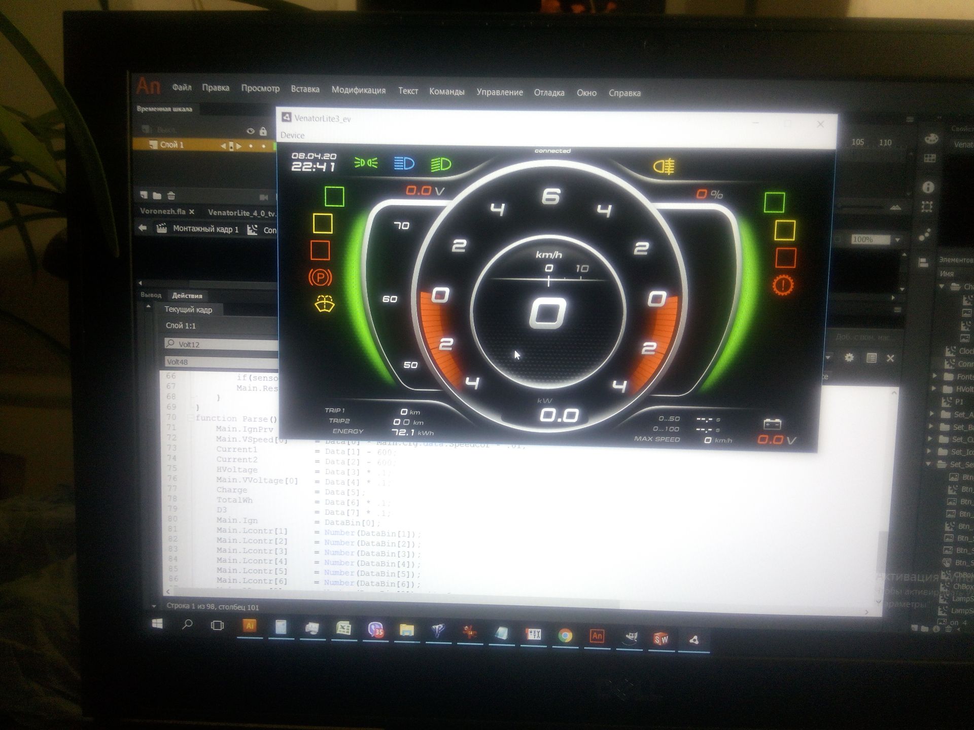This screenshot has height=730, width=974.
Task: Open the Transform panel icon
Action: tap(927, 207)
